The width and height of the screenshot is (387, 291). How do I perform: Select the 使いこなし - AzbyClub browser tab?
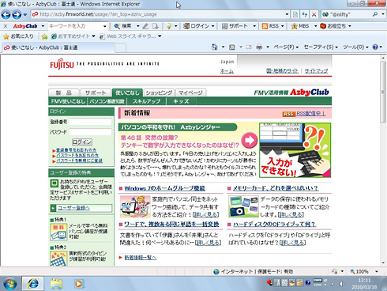tap(58, 47)
